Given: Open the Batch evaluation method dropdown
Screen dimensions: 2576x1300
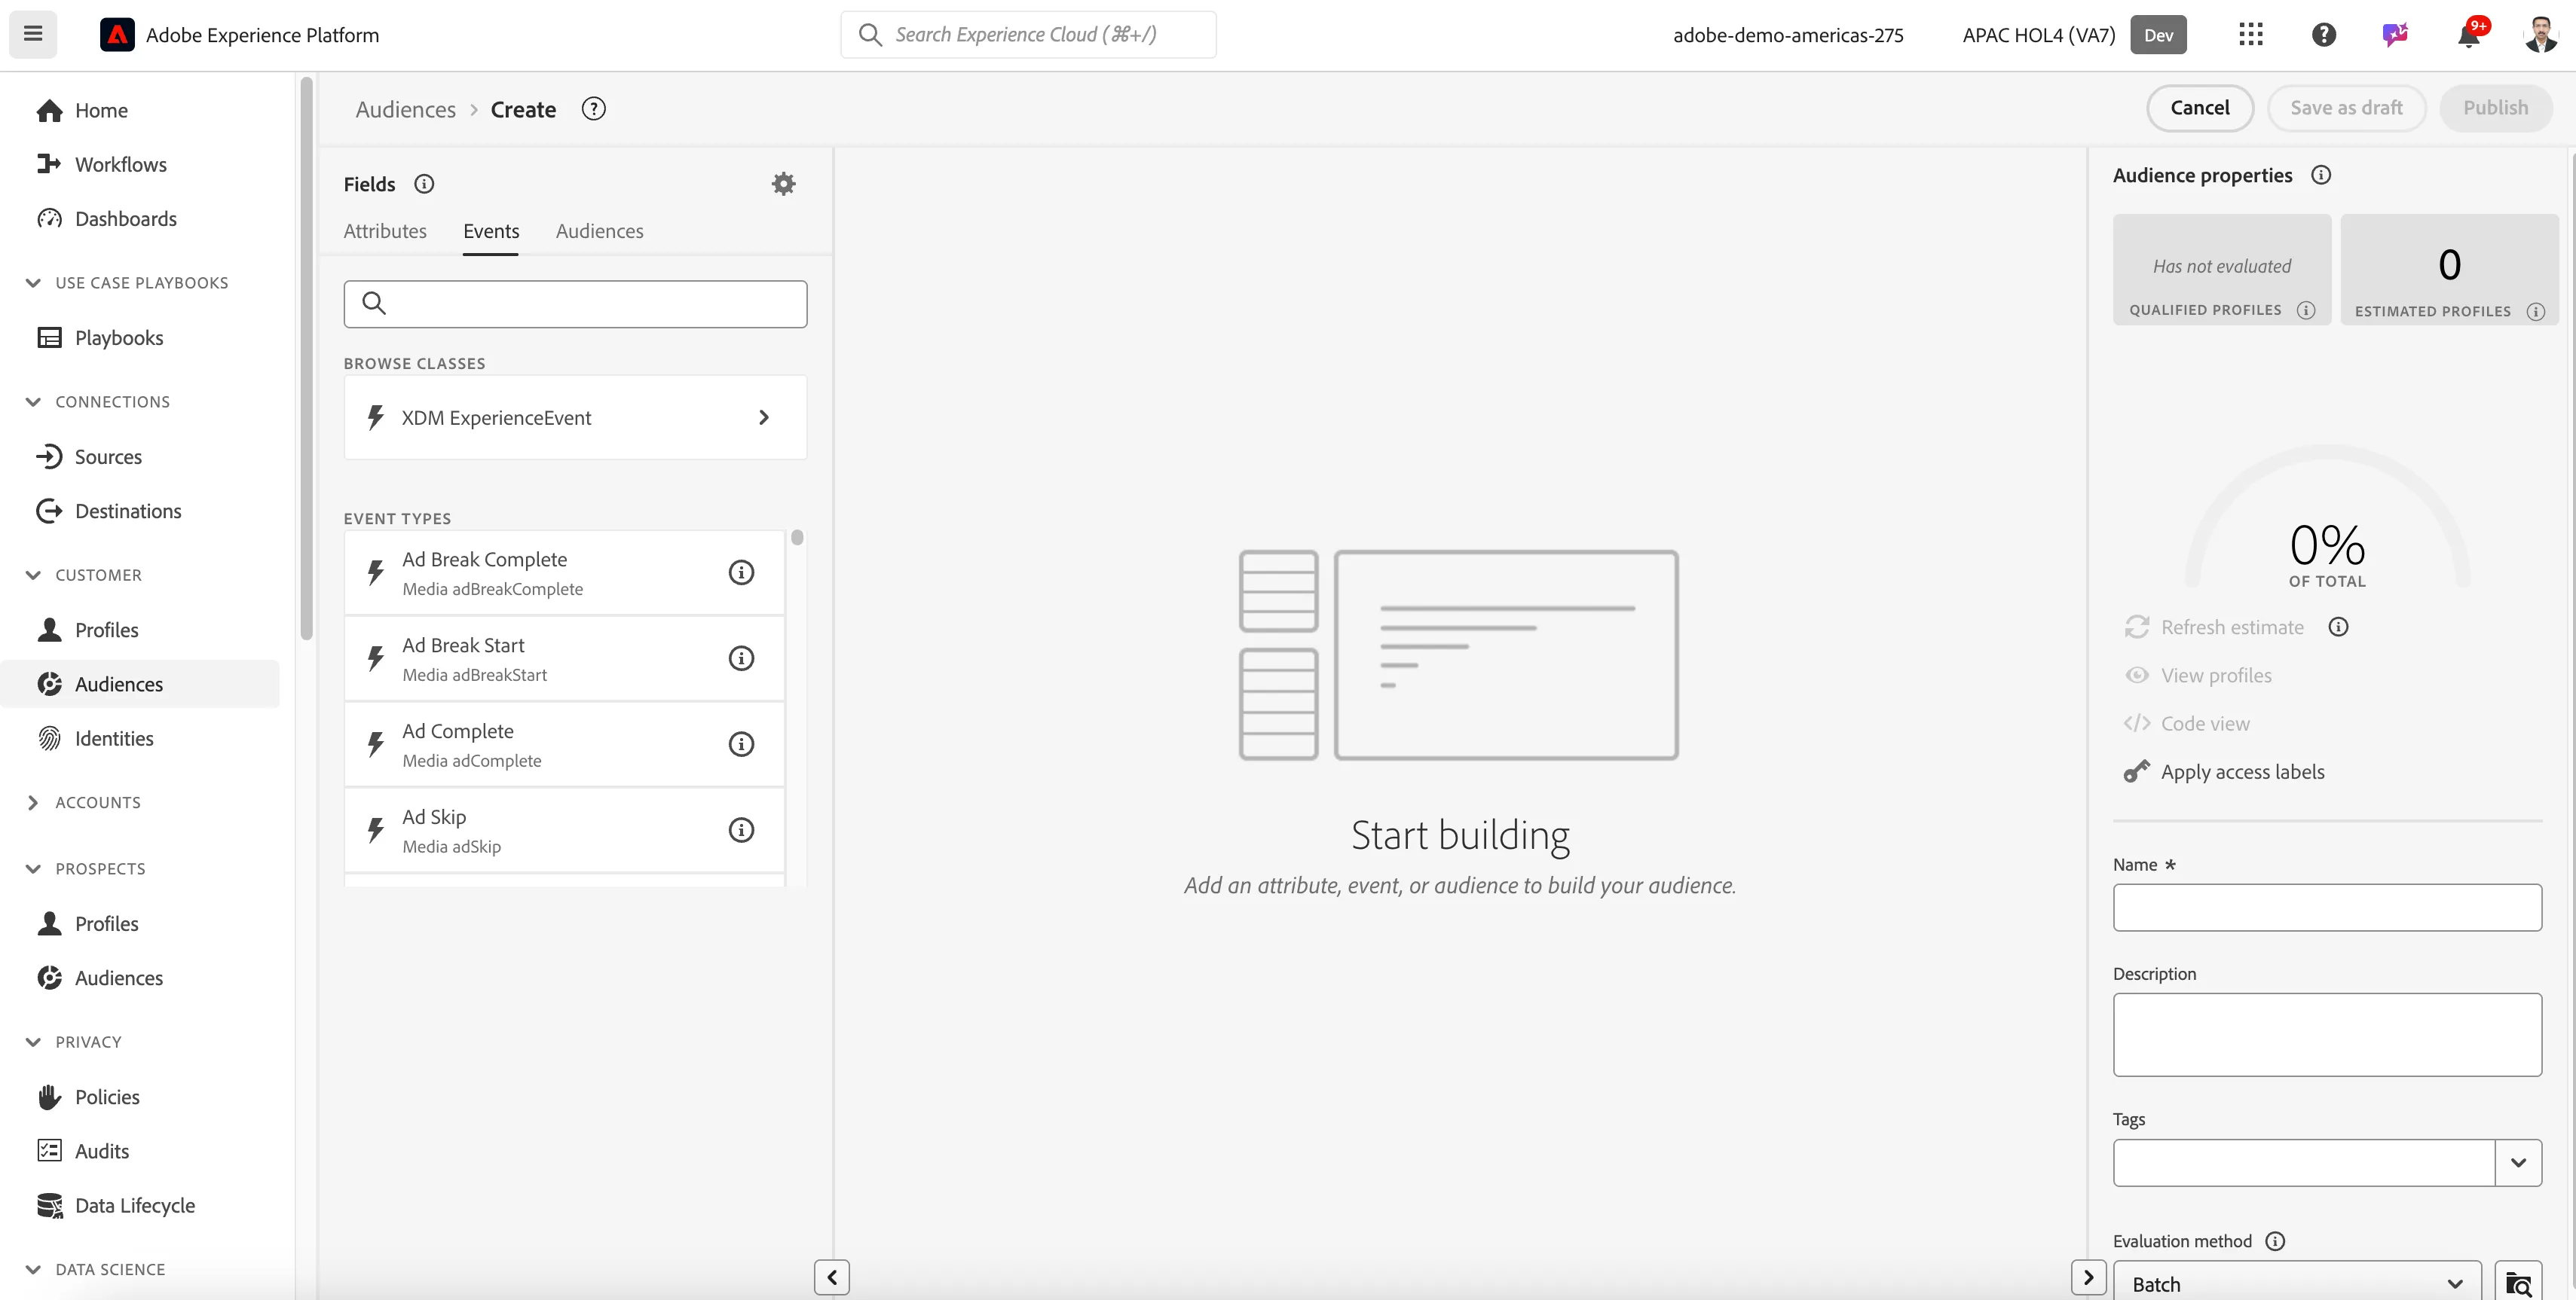Looking at the screenshot, I should 2297,1283.
